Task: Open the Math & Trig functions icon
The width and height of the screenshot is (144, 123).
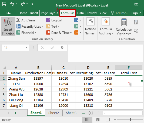Action: click(76, 26)
